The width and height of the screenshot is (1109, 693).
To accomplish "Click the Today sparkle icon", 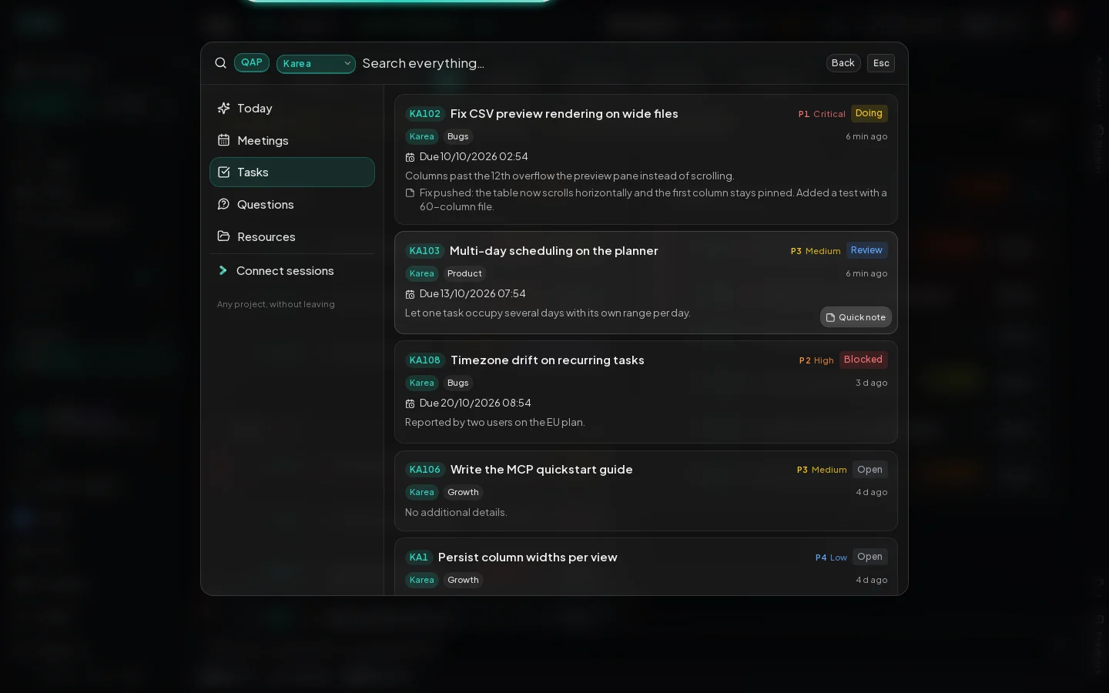I will (x=223, y=109).
